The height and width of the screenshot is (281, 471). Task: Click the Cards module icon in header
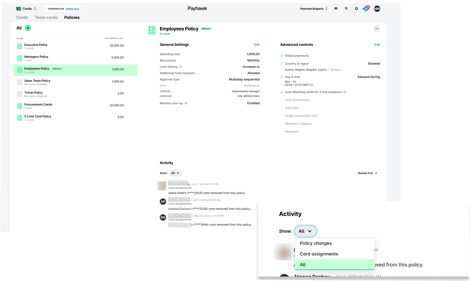[x=19, y=9]
